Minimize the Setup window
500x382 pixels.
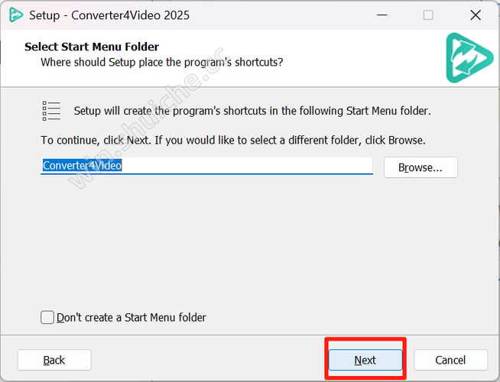[x=382, y=15]
